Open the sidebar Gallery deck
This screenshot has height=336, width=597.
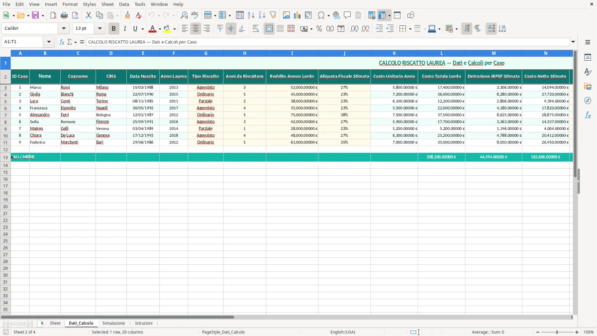[x=588, y=87]
